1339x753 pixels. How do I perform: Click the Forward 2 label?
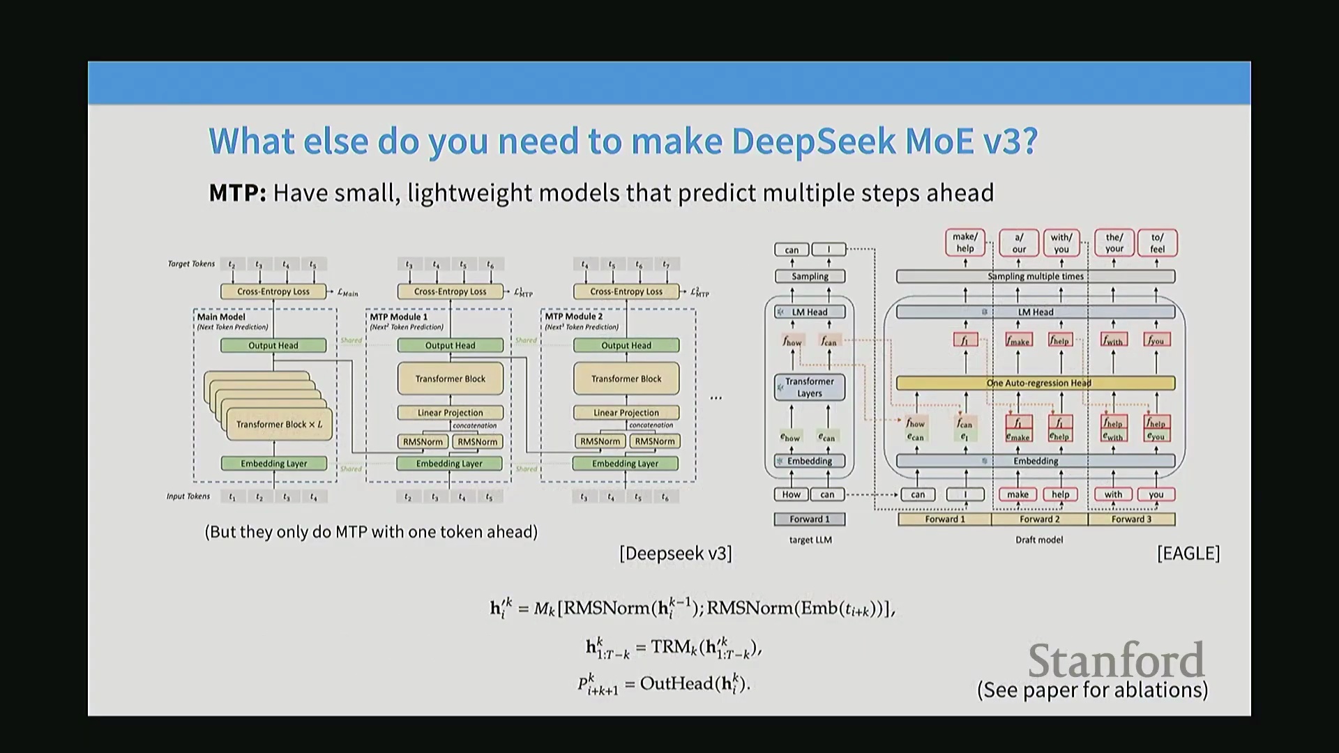[1039, 519]
